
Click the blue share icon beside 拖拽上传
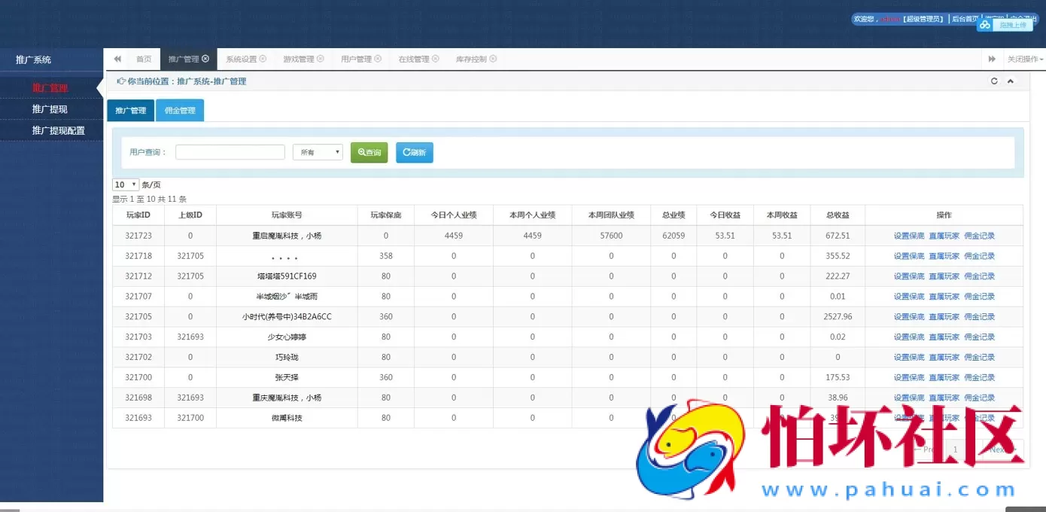[x=984, y=25]
